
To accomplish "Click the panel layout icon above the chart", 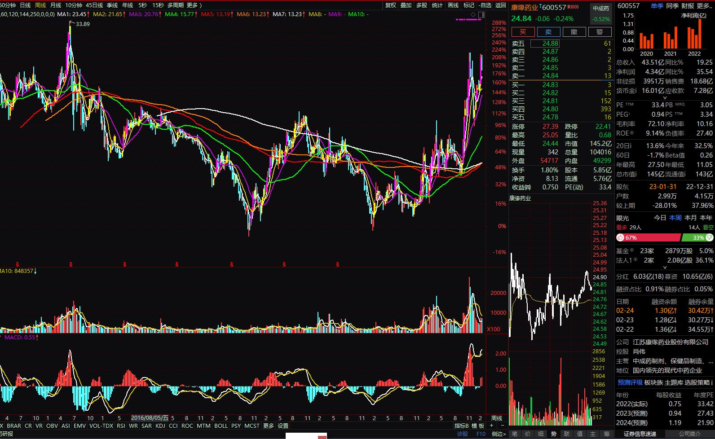I will click(481, 15).
